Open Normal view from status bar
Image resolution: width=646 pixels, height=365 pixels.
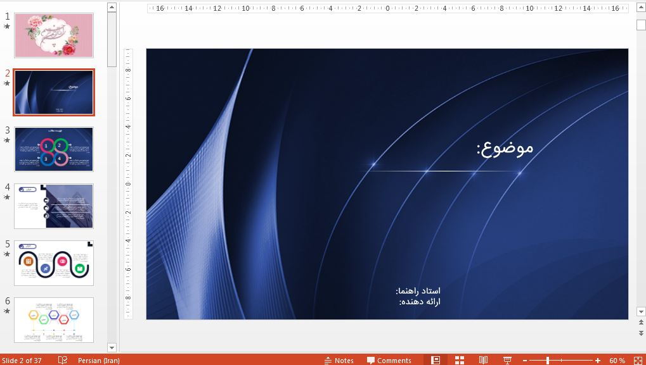click(436, 360)
